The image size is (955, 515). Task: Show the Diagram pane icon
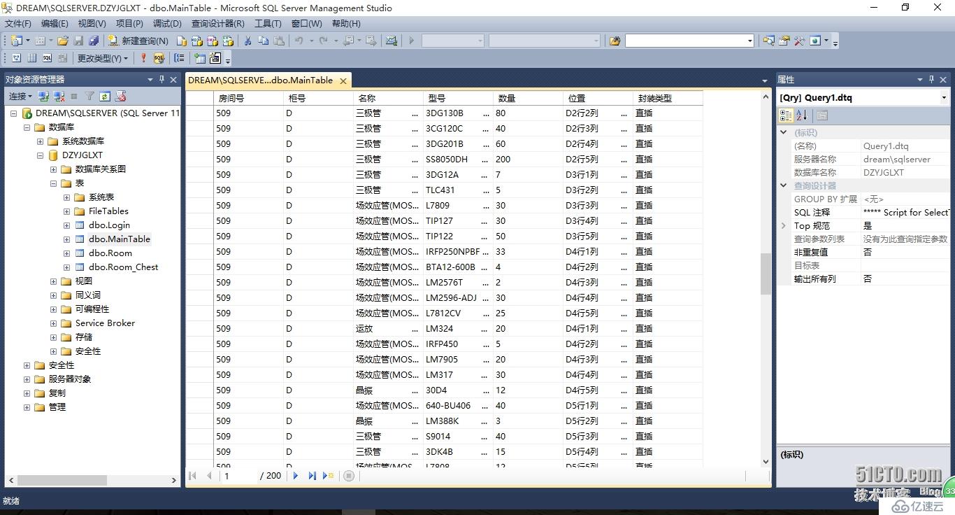(x=16, y=58)
